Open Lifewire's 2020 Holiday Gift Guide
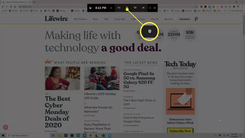 pyautogui.click(x=100, y=96)
